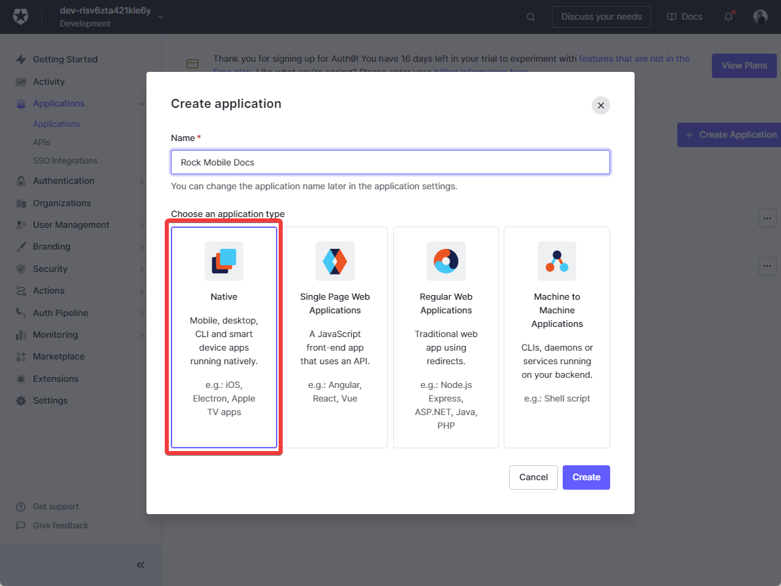Click the Auth Pipeline icon

(x=21, y=313)
